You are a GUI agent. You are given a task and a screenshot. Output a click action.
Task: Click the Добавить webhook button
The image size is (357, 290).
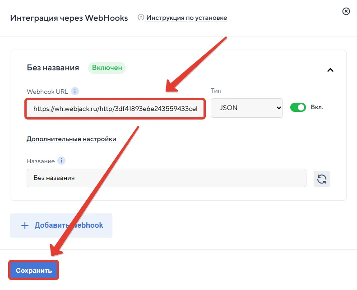click(x=61, y=226)
